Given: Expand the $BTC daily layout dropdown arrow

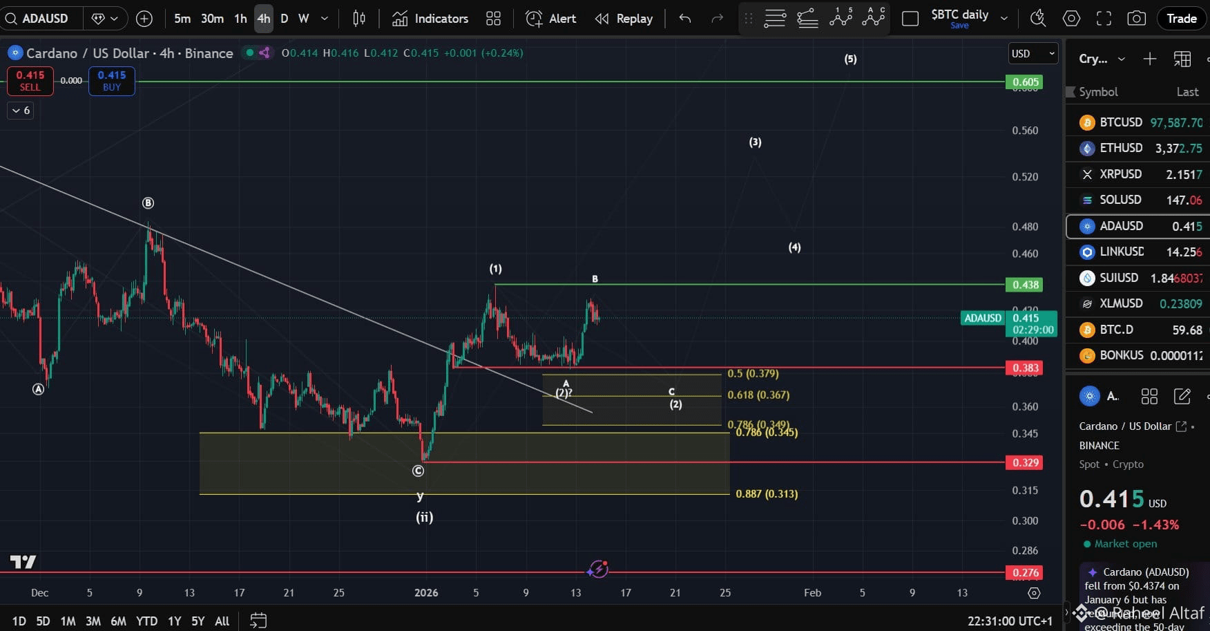Looking at the screenshot, I should tap(1004, 19).
